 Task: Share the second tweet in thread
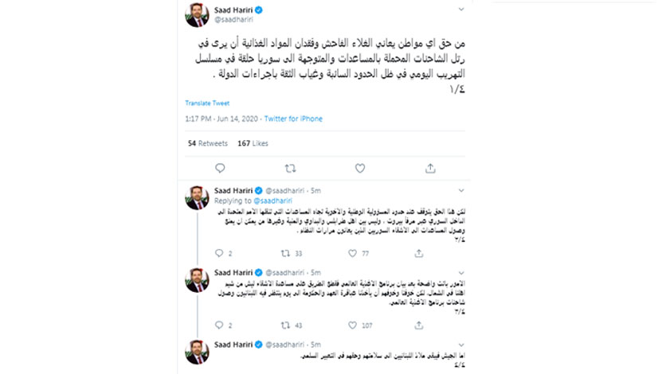(x=419, y=253)
